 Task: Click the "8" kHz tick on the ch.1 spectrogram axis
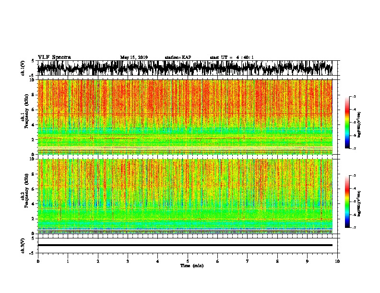(x=34, y=95)
